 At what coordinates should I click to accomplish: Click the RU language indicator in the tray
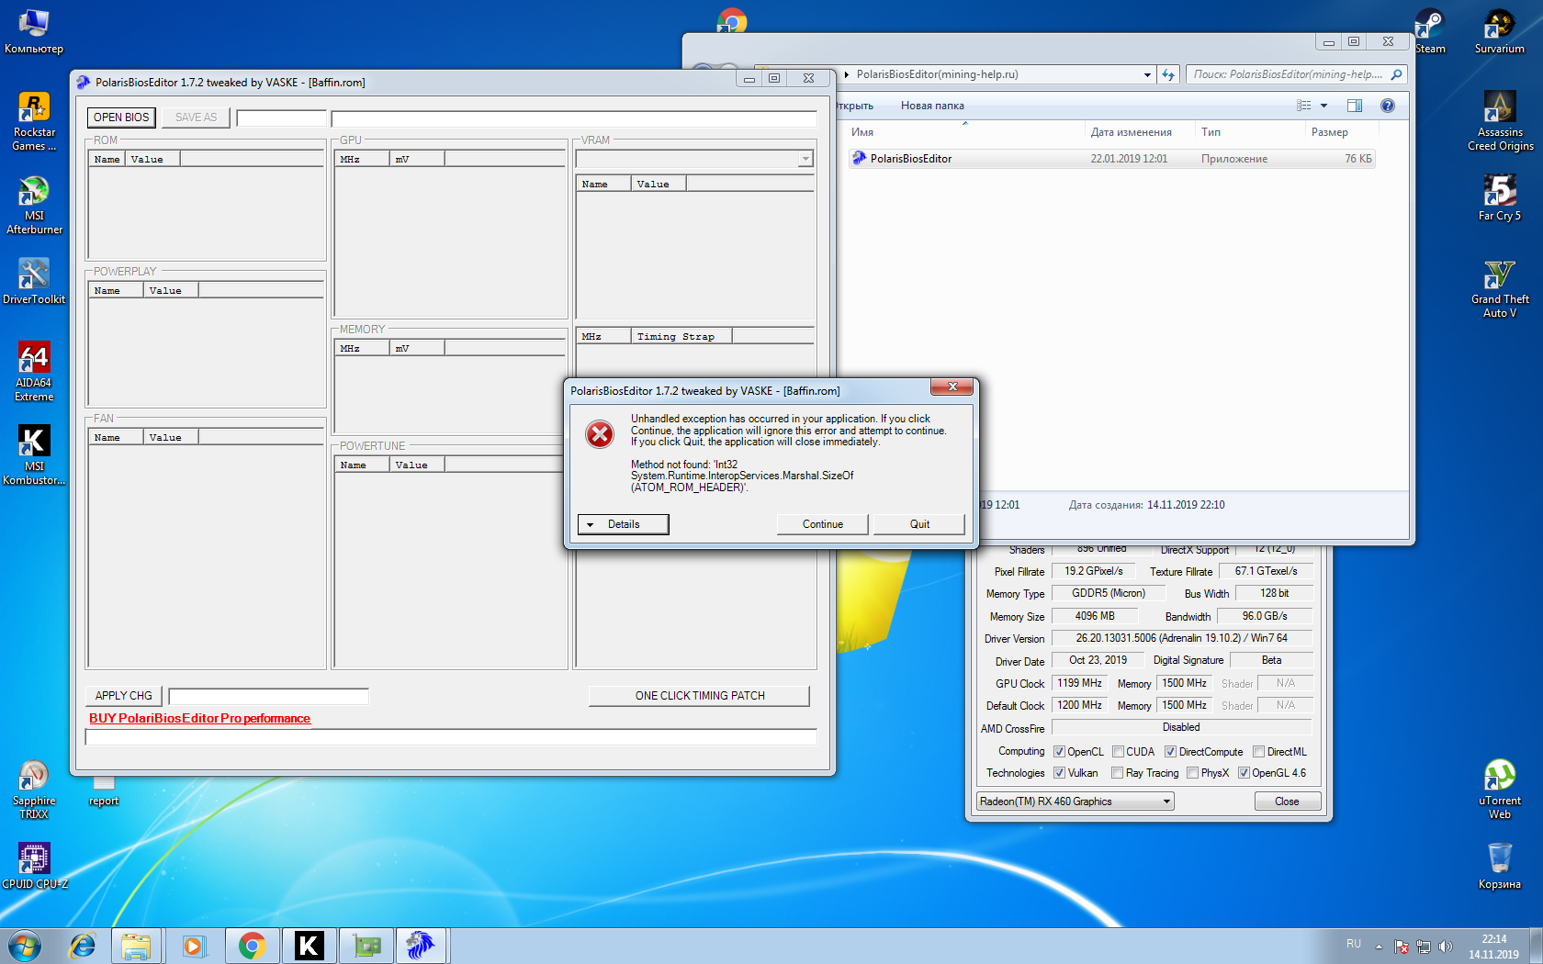pos(1354,944)
